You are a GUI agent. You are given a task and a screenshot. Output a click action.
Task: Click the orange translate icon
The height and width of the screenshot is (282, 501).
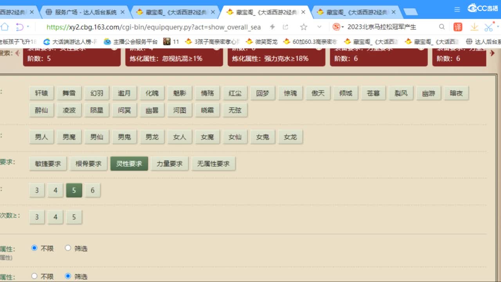coord(458,27)
